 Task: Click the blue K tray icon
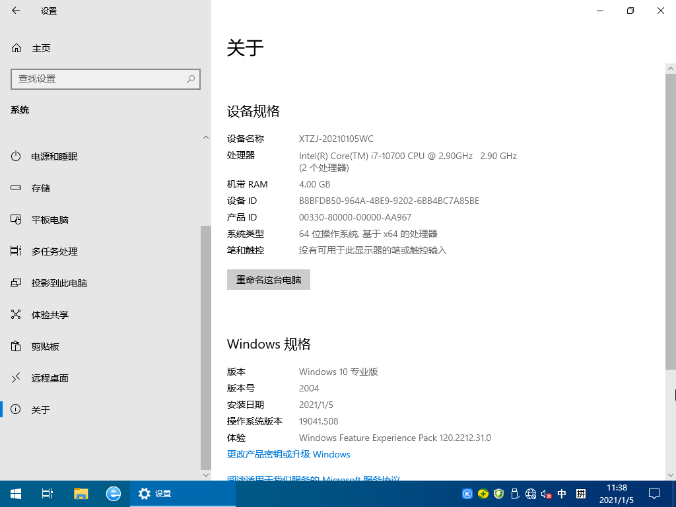[x=467, y=494]
